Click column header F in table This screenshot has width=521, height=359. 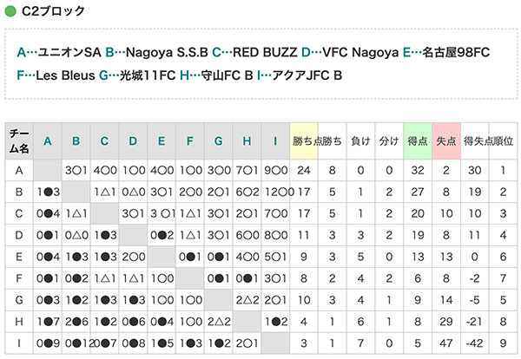point(190,141)
